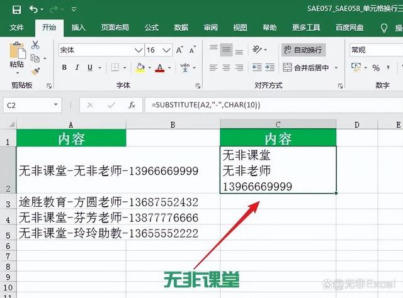Click the scissors Cut icon

[35, 45]
